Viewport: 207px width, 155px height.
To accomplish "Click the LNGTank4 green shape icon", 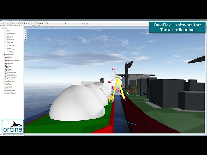I will [6, 69].
